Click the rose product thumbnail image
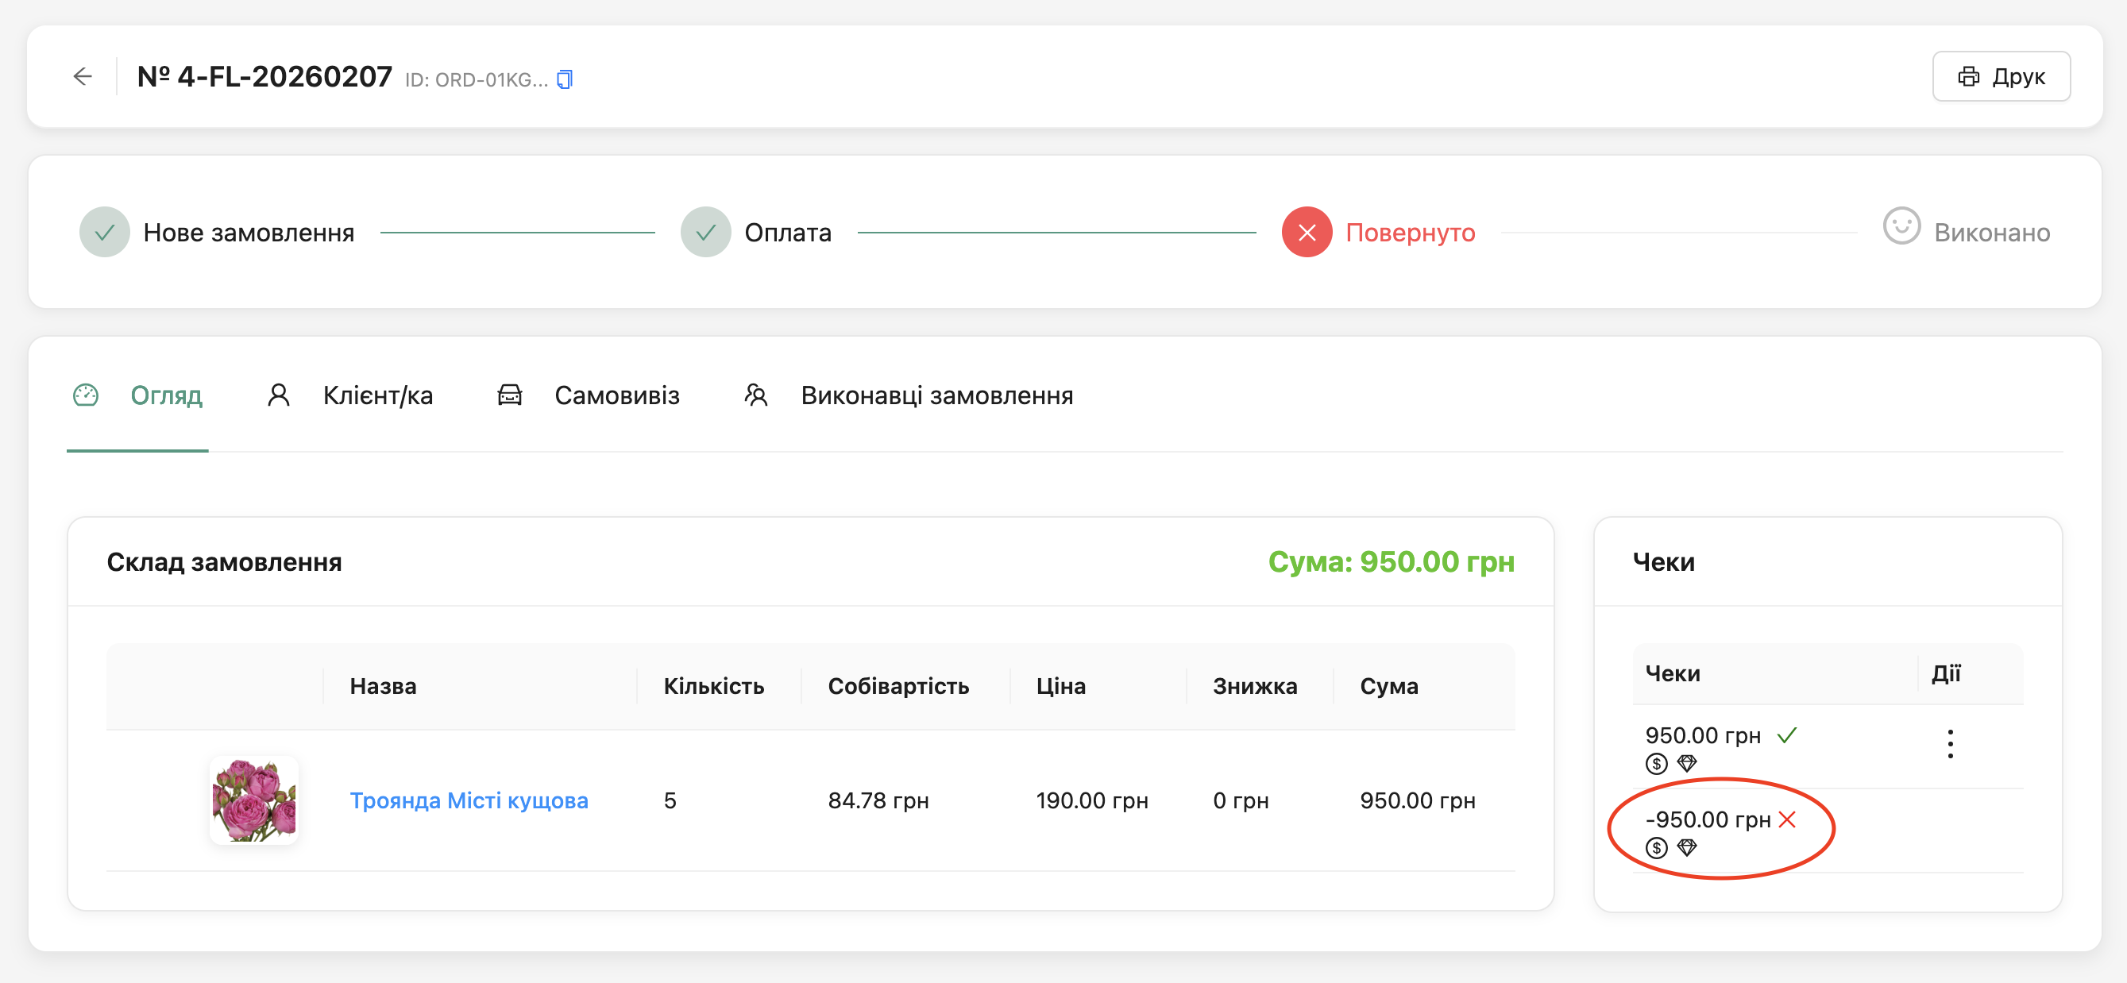The image size is (2127, 983). [x=253, y=800]
